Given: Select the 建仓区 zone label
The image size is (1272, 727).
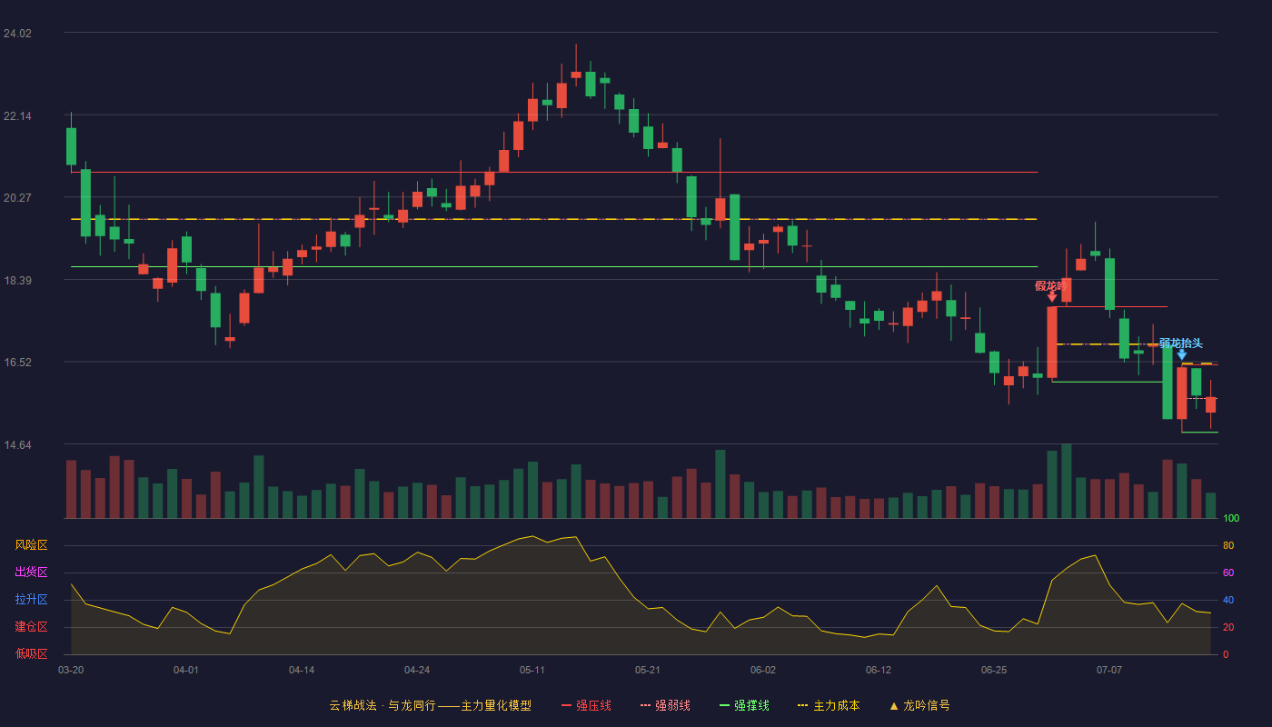Looking at the screenshot, I should coord(31,627).
